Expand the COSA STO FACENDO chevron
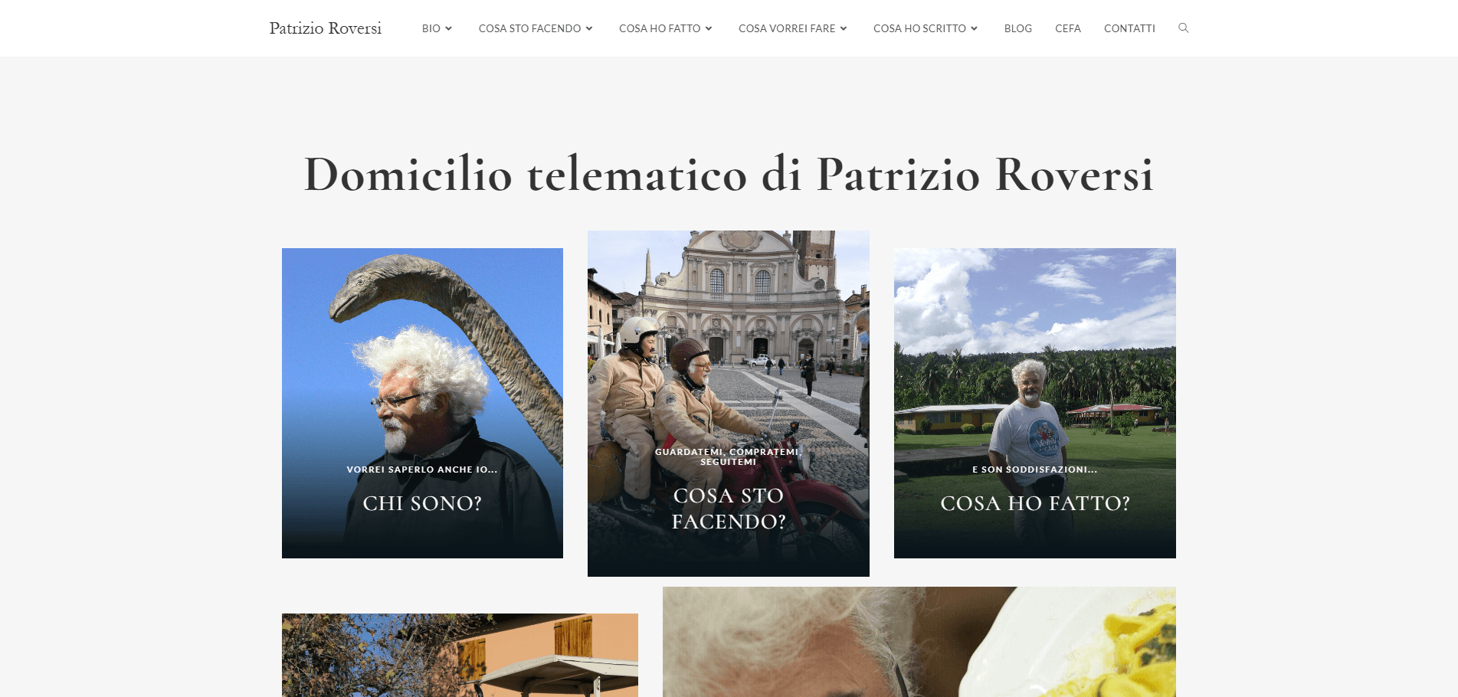This screenshot has height=697, width=1458. click(x=589, y=28)
